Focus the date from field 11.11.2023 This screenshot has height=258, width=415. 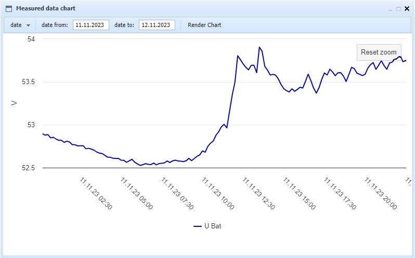(x=91, y=25)
